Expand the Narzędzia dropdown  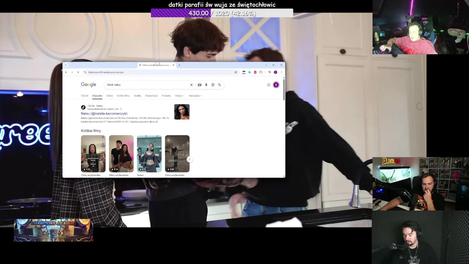tap(195, 96)
